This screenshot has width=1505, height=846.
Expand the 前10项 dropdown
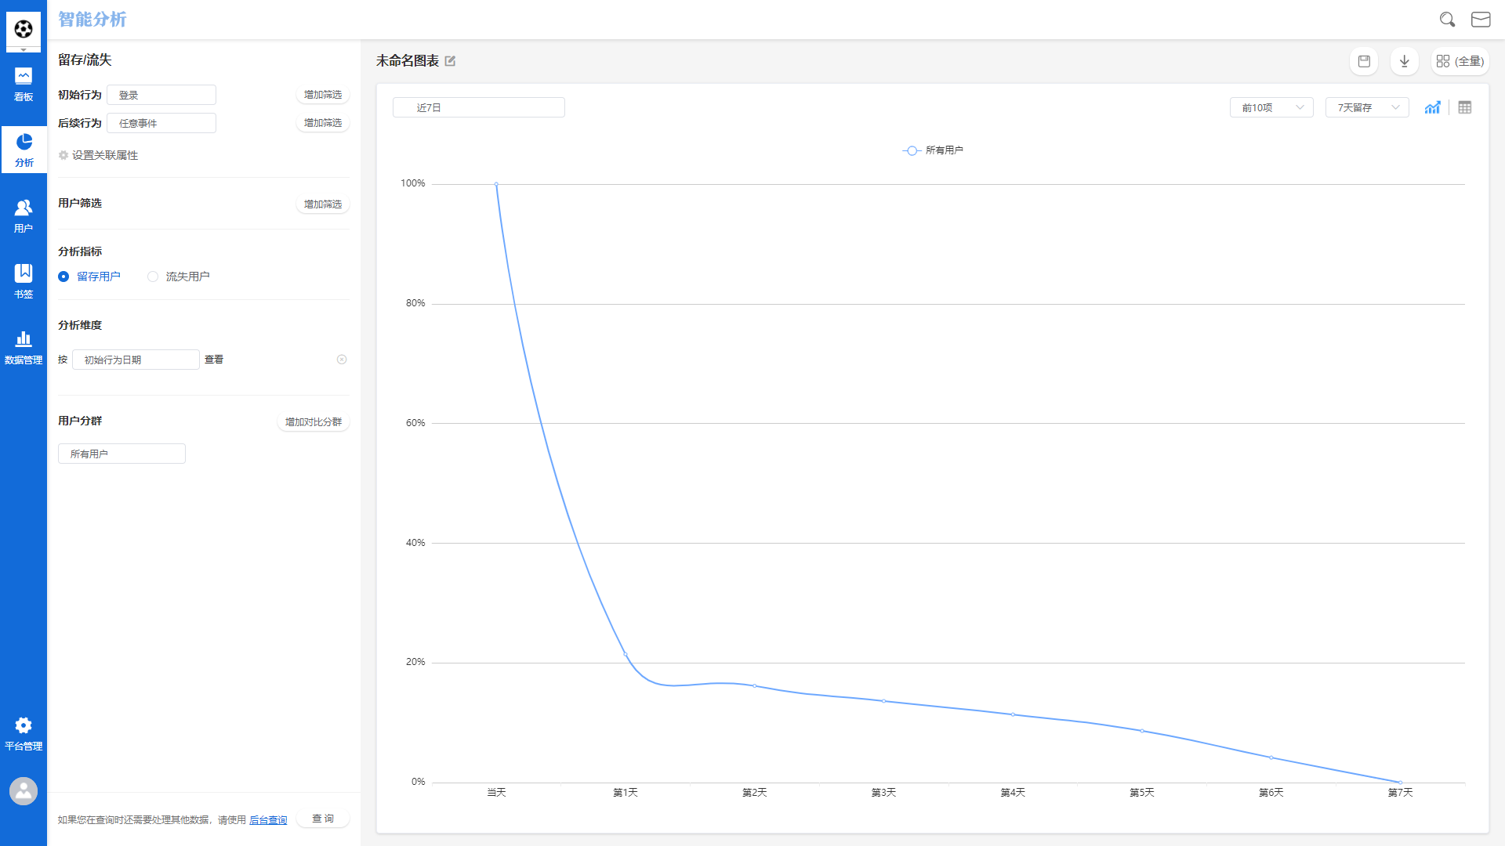click(1271, 107)
